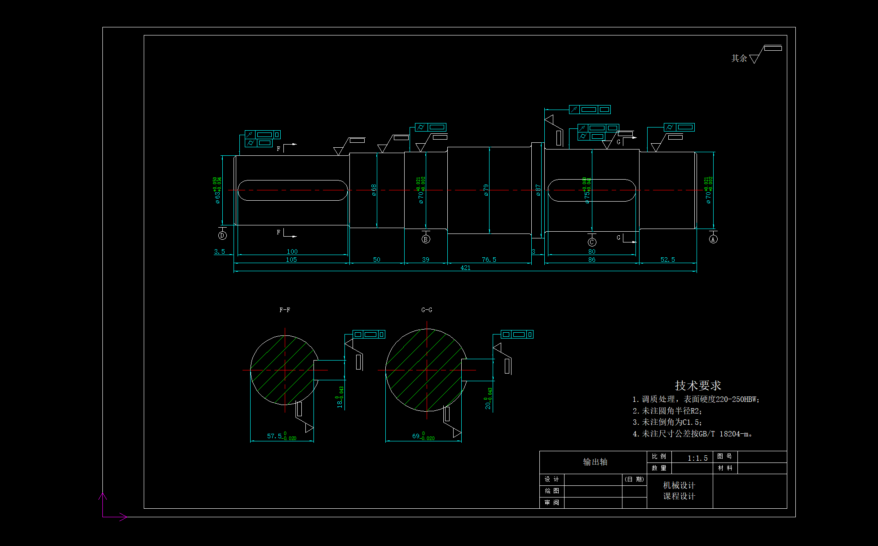Select the 50 length dimension
The width and height of the screenshot is (878, 546).
[376, 260]
